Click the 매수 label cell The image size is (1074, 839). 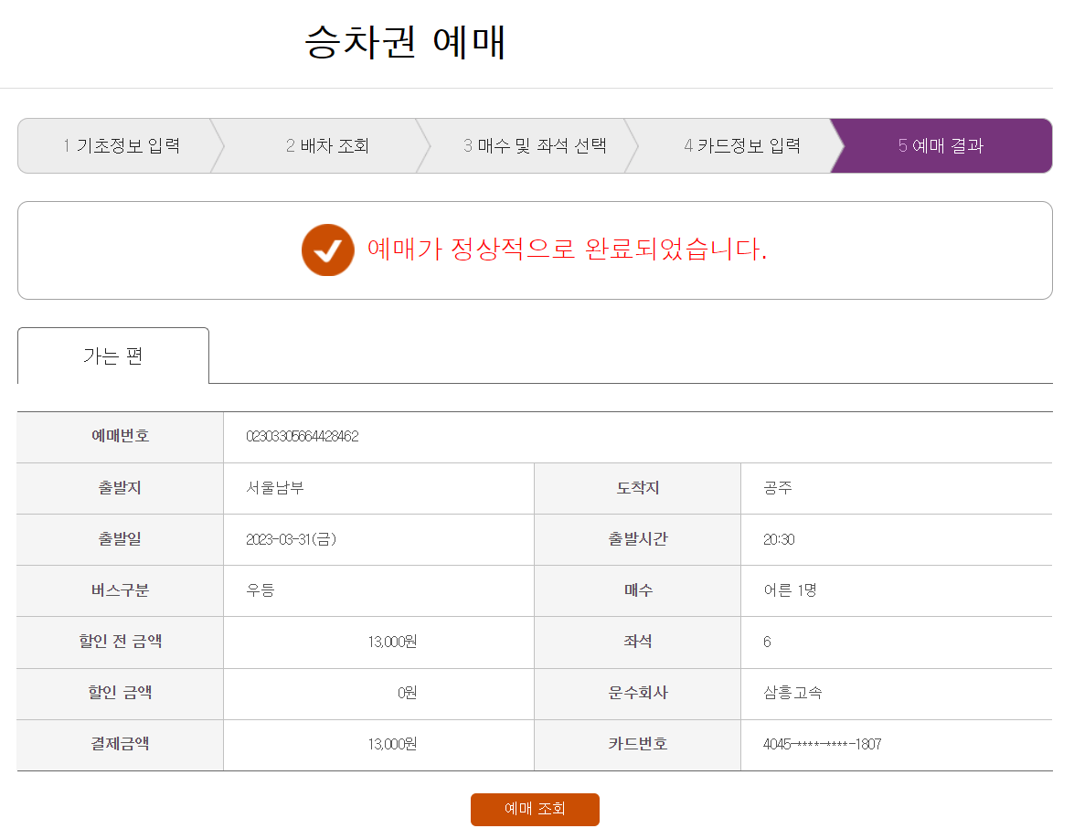[x=638, y=591]
